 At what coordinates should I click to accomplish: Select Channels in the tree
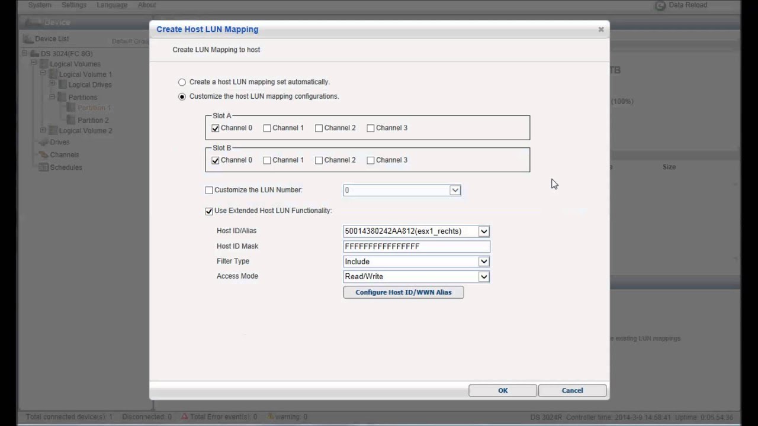click(x=65, y=155)
